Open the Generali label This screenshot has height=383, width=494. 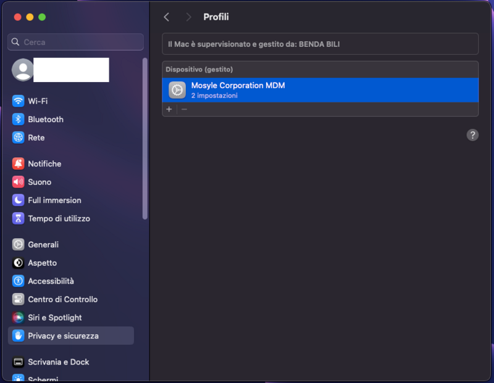pyautogui.click(x=43, y=244)
